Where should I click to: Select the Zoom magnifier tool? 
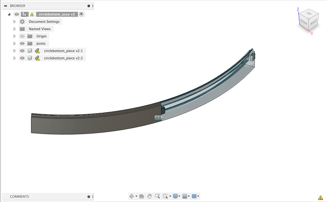(157, 196)
